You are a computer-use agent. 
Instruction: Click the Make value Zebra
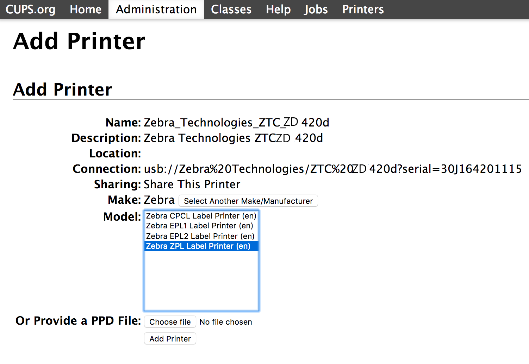159,200
